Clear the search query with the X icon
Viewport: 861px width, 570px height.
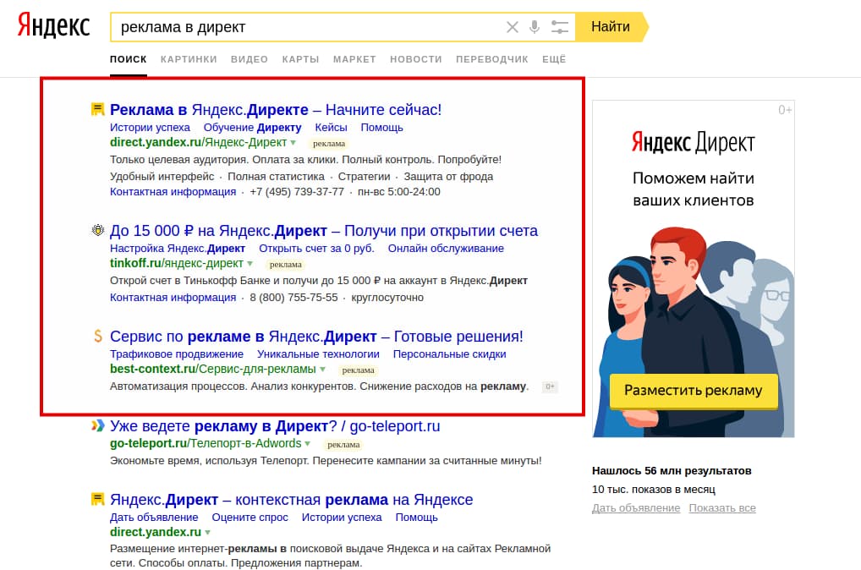pyautogui.click(x=513, y=27)
